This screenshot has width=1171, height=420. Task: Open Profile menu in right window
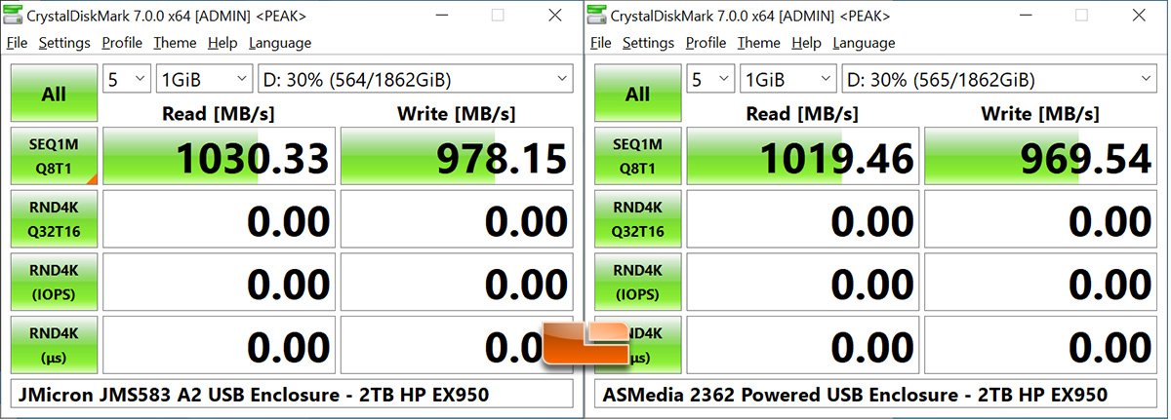click(x=706, y=43)
